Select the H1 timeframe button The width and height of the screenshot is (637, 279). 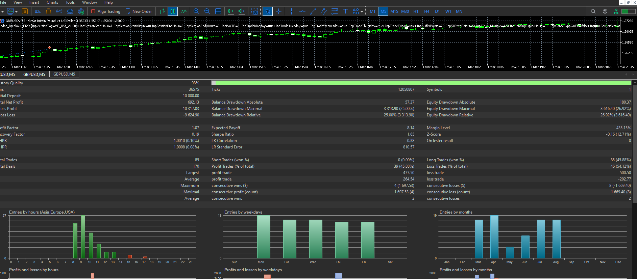point(416,11)
